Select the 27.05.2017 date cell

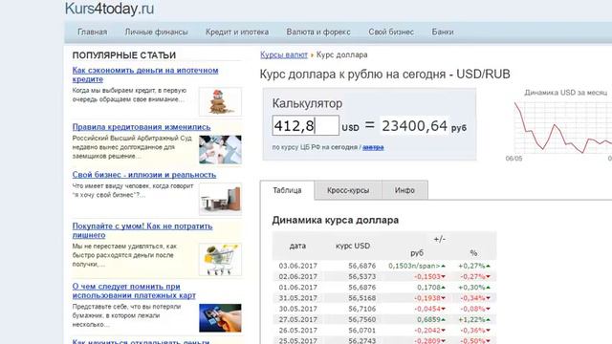click(x=297, y=319)
